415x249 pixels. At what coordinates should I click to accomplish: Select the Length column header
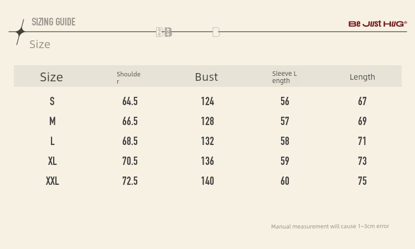(362, 77)
